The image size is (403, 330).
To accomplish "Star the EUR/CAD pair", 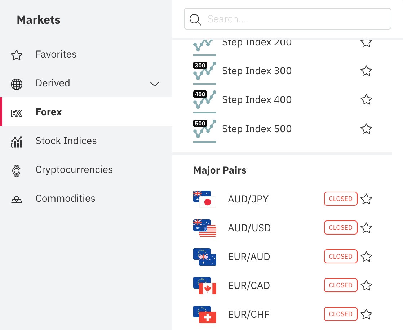I will [x=366, y=285].
